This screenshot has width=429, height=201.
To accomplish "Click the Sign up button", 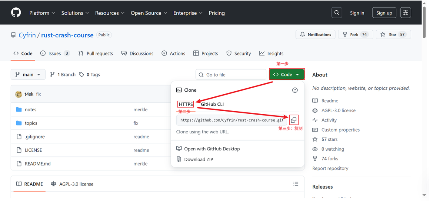I will 384,13.
